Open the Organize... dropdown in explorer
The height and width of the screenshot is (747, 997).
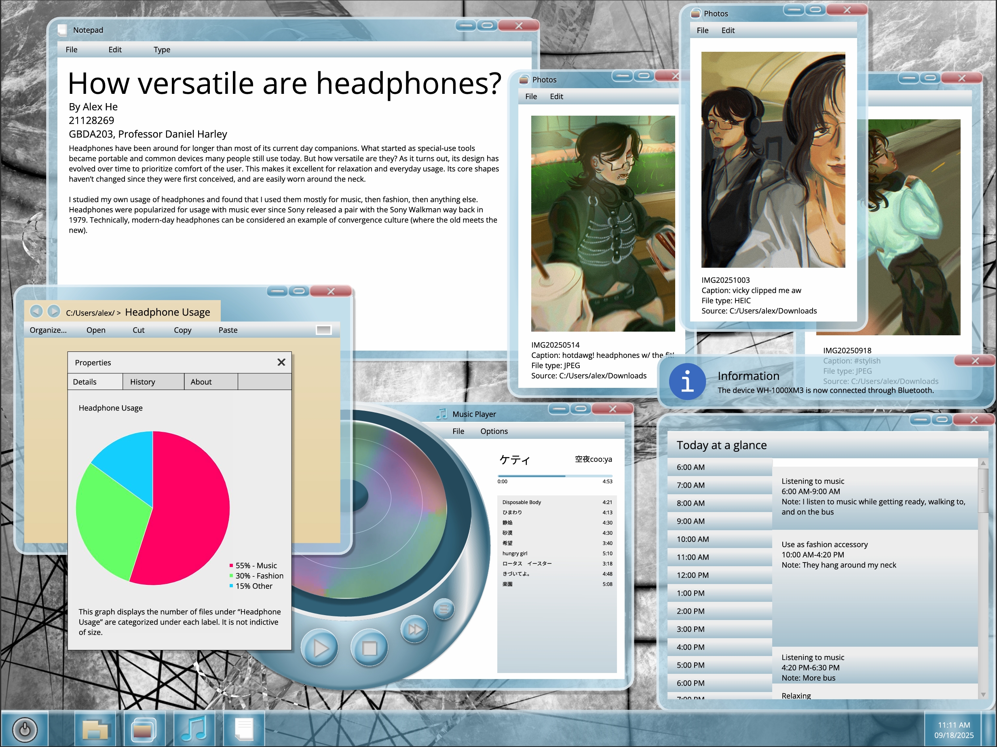pos(48,330)
